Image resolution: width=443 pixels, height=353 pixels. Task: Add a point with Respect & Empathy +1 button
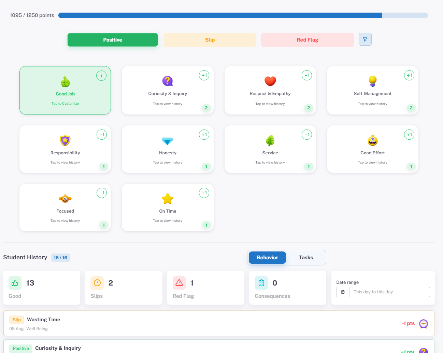coord(307,75)
